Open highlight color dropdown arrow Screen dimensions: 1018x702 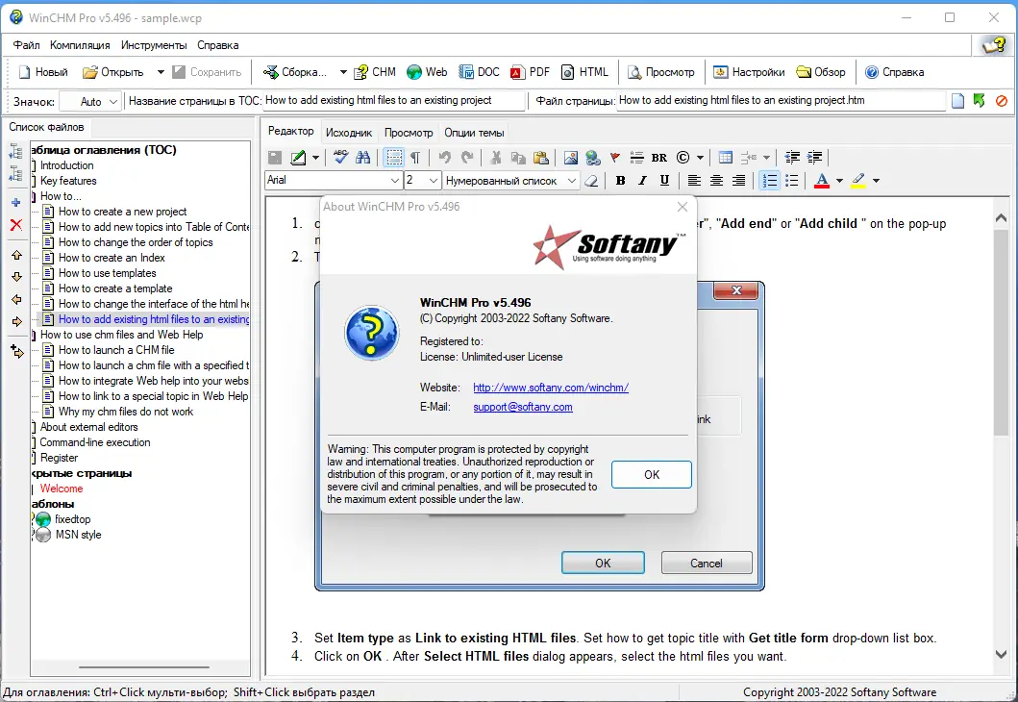pos(876,181)
